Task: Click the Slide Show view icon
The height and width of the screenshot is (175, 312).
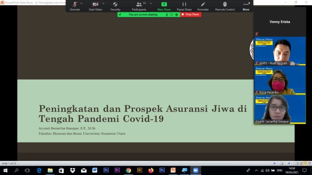Action: coord(310,163)
